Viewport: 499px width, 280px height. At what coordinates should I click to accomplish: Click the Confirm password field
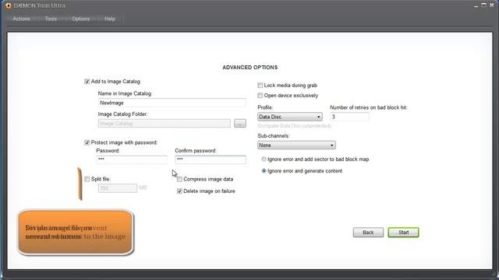pos(211,159)
